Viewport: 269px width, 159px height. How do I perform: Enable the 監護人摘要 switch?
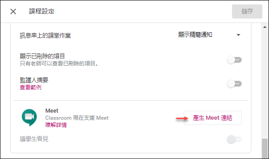[x=234, y=83]
